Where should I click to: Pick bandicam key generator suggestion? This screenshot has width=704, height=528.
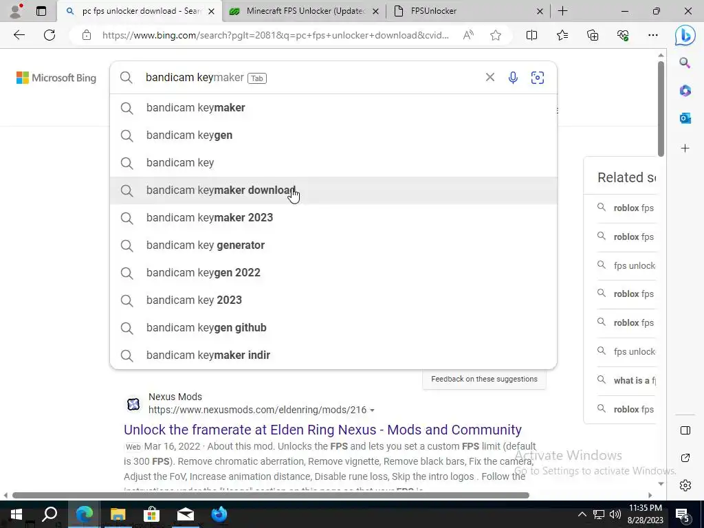[x=333, y=245]
